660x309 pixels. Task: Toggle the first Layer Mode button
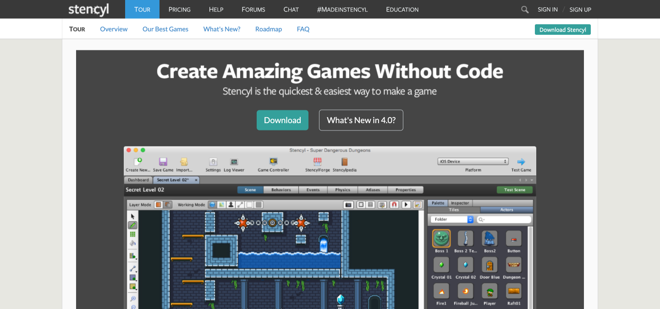tap(159, 205)
